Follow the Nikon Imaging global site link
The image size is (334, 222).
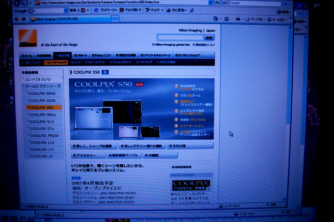pyautogui.click(x=171, y=45)
